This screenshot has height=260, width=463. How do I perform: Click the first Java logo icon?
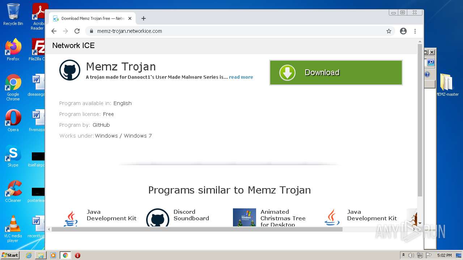point(71,218)
